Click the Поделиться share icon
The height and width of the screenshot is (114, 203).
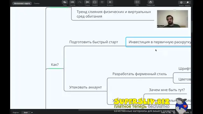[151, 2]
